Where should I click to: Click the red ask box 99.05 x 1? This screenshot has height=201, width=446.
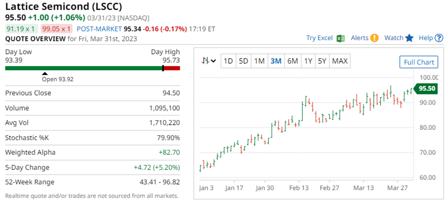56,29
